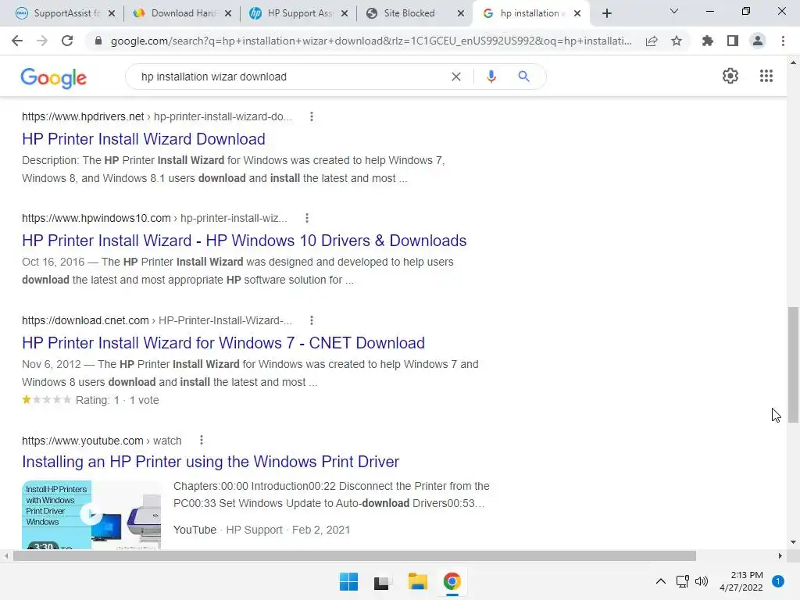
Task: Click the scroll-down arrow of vertical scrollbar
Action: pyautogui.click(x=793, y=542)
